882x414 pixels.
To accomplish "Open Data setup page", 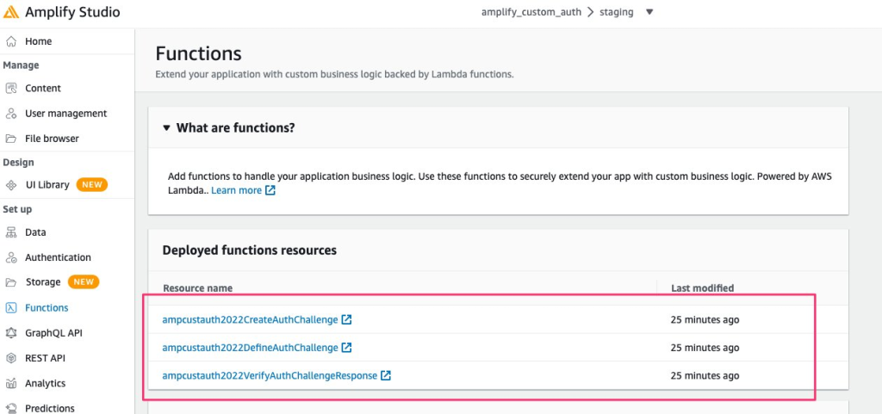I will [35, 232].
